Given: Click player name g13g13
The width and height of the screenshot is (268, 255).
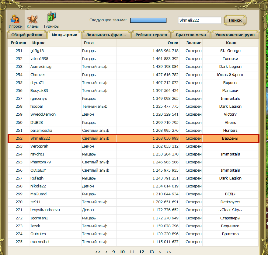Looking at the screenshot, I should (37, 51).
